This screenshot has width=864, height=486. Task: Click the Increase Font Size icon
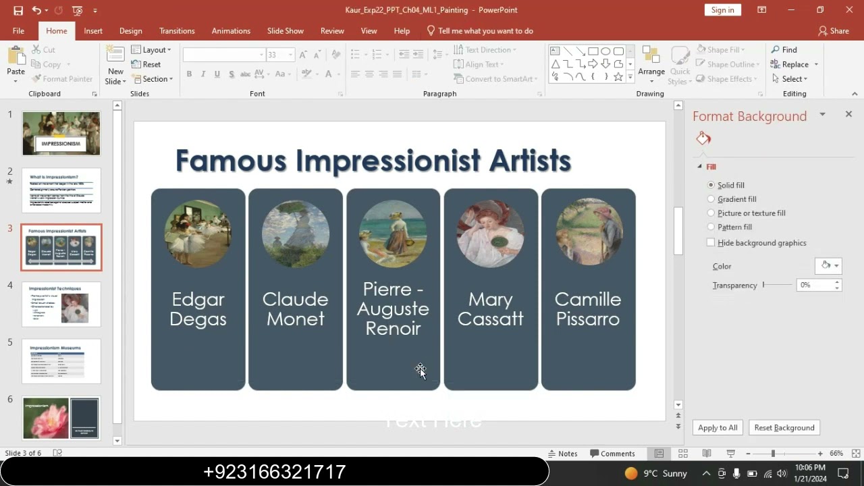303,55
